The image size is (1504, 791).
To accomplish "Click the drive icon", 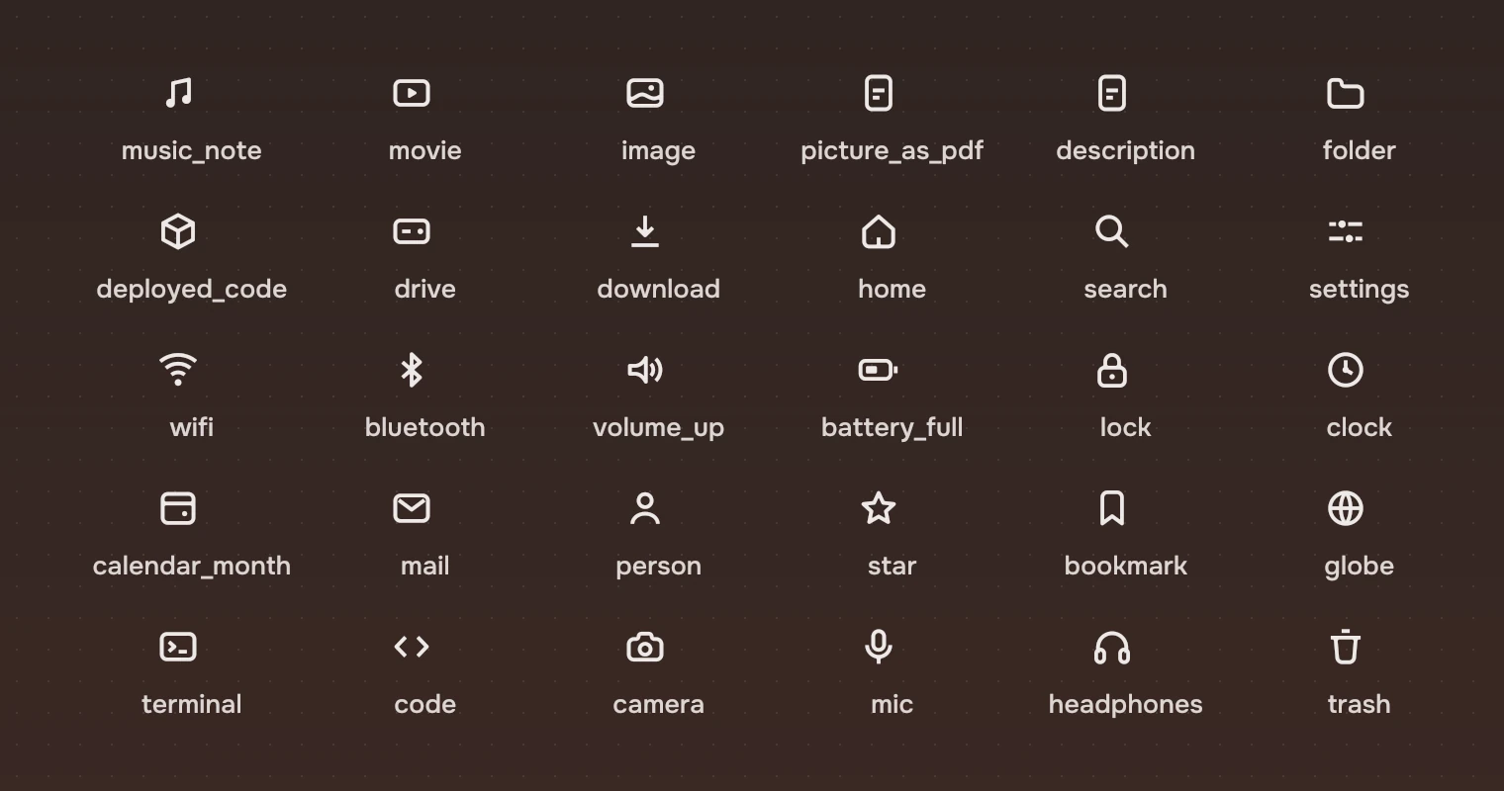I will [412, 231].
